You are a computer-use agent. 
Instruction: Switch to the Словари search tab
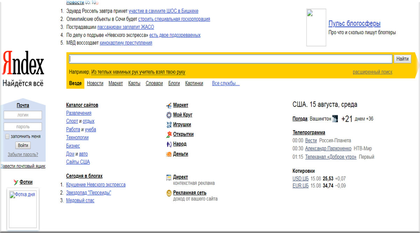coord(154,83)
